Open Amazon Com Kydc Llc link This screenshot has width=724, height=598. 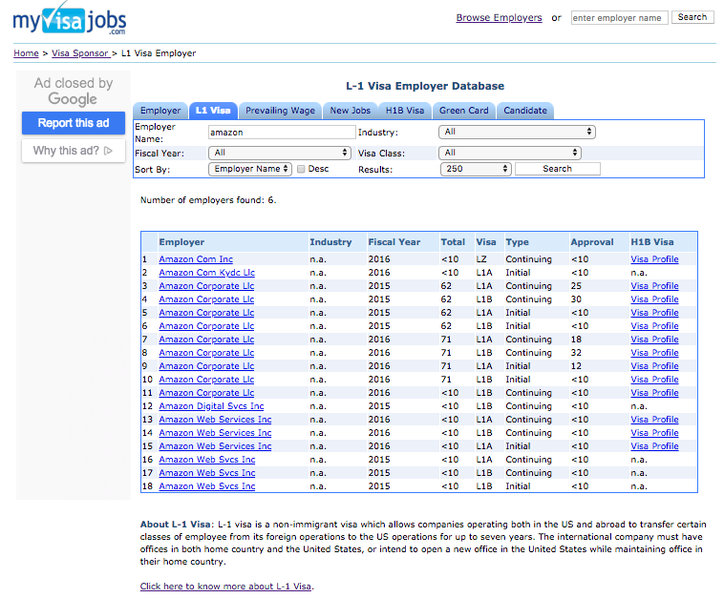click(x=207, y=273)
